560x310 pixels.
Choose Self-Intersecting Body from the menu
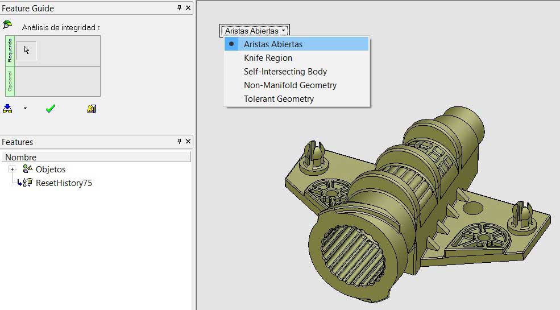coord(285,72)
